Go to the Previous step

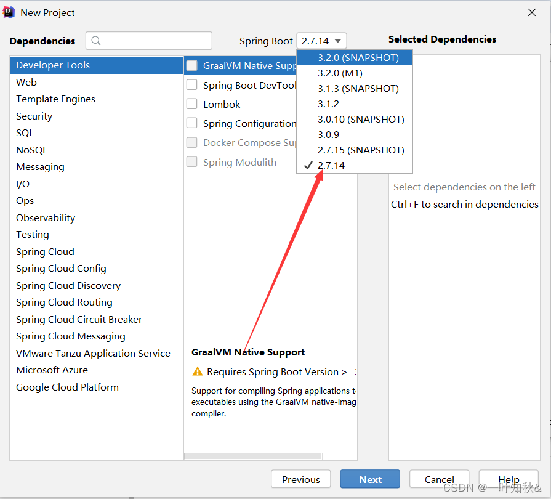(301, 479)
